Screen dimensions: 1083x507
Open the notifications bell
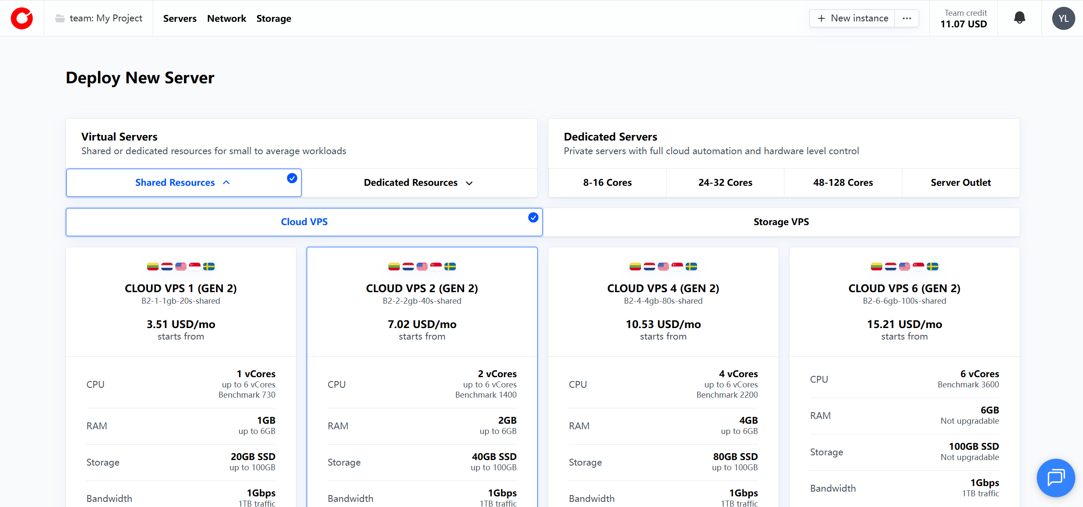(1020, 18)
